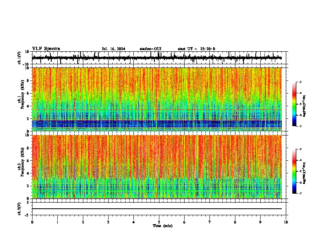This screenshot has width=322, height=249.
Task: Click the 'Time (min)' axis label
Action: click(163, 226)
